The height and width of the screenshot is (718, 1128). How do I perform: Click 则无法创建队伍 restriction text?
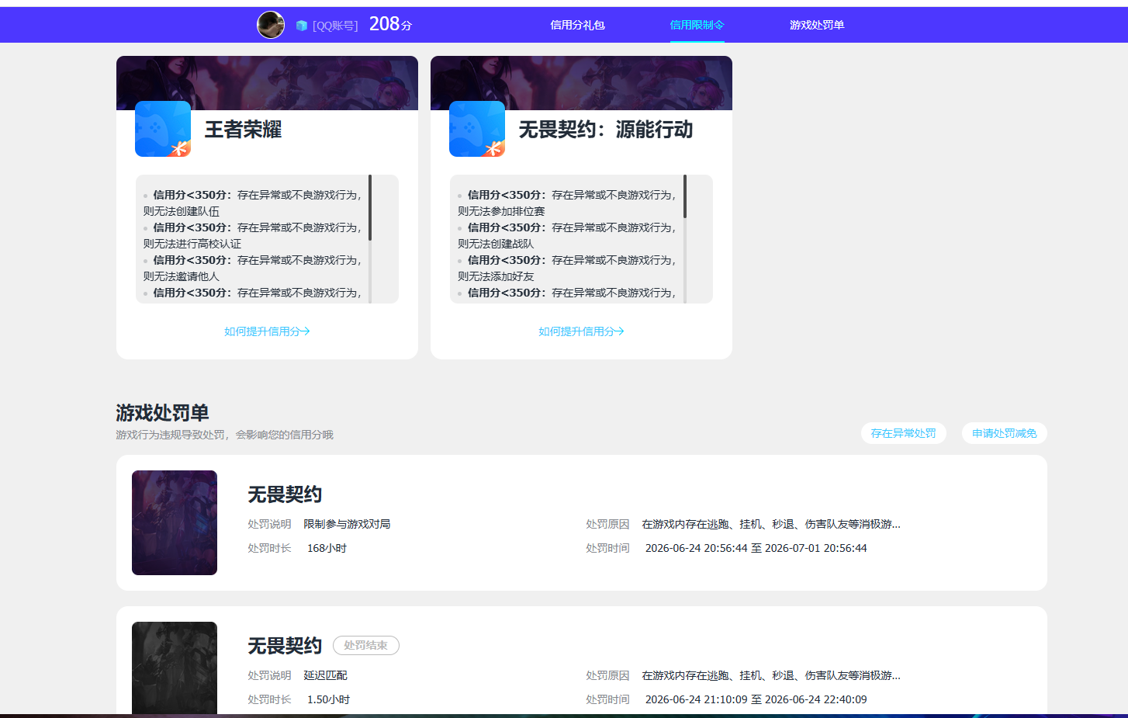click(181, 211)
